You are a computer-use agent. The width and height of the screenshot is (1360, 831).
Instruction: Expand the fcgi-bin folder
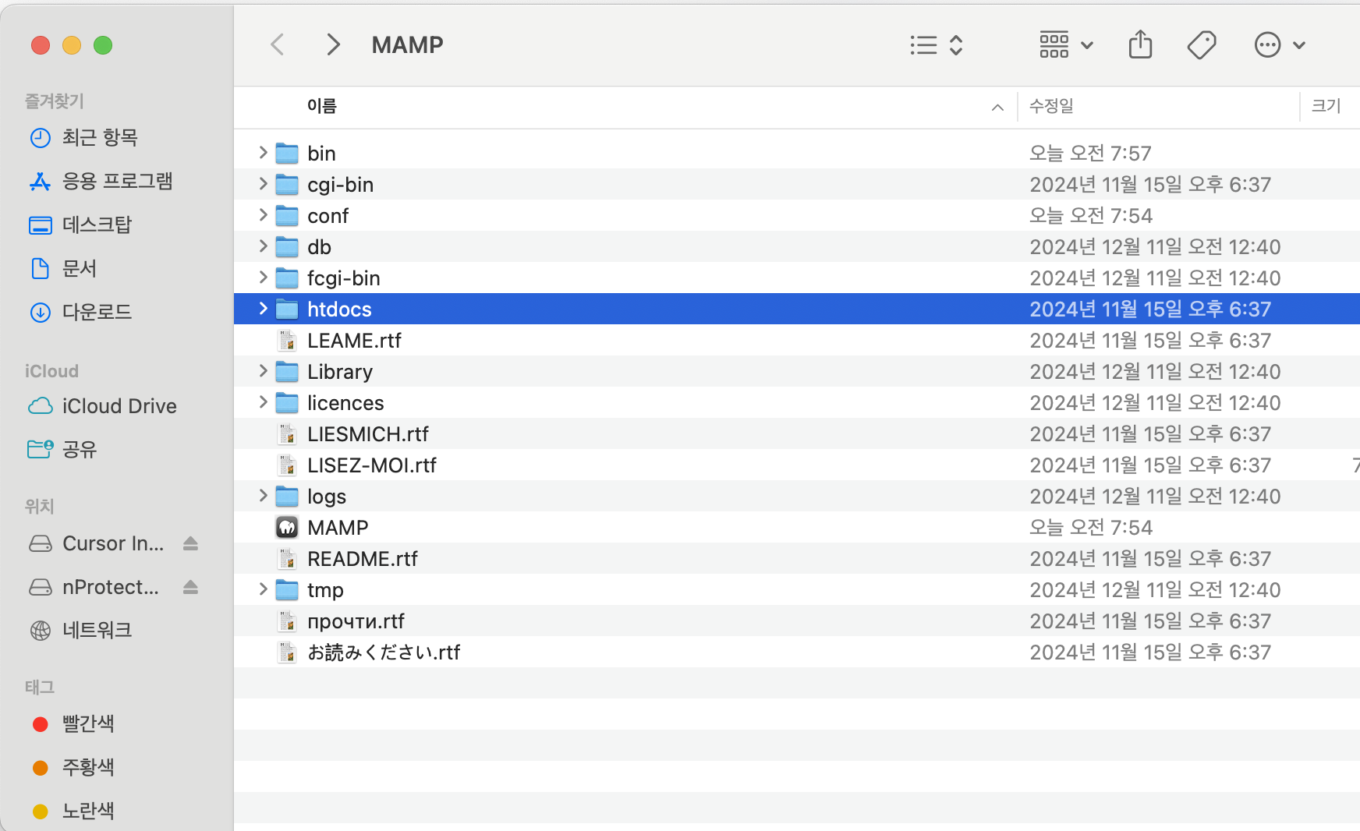(x=263, y=278)
